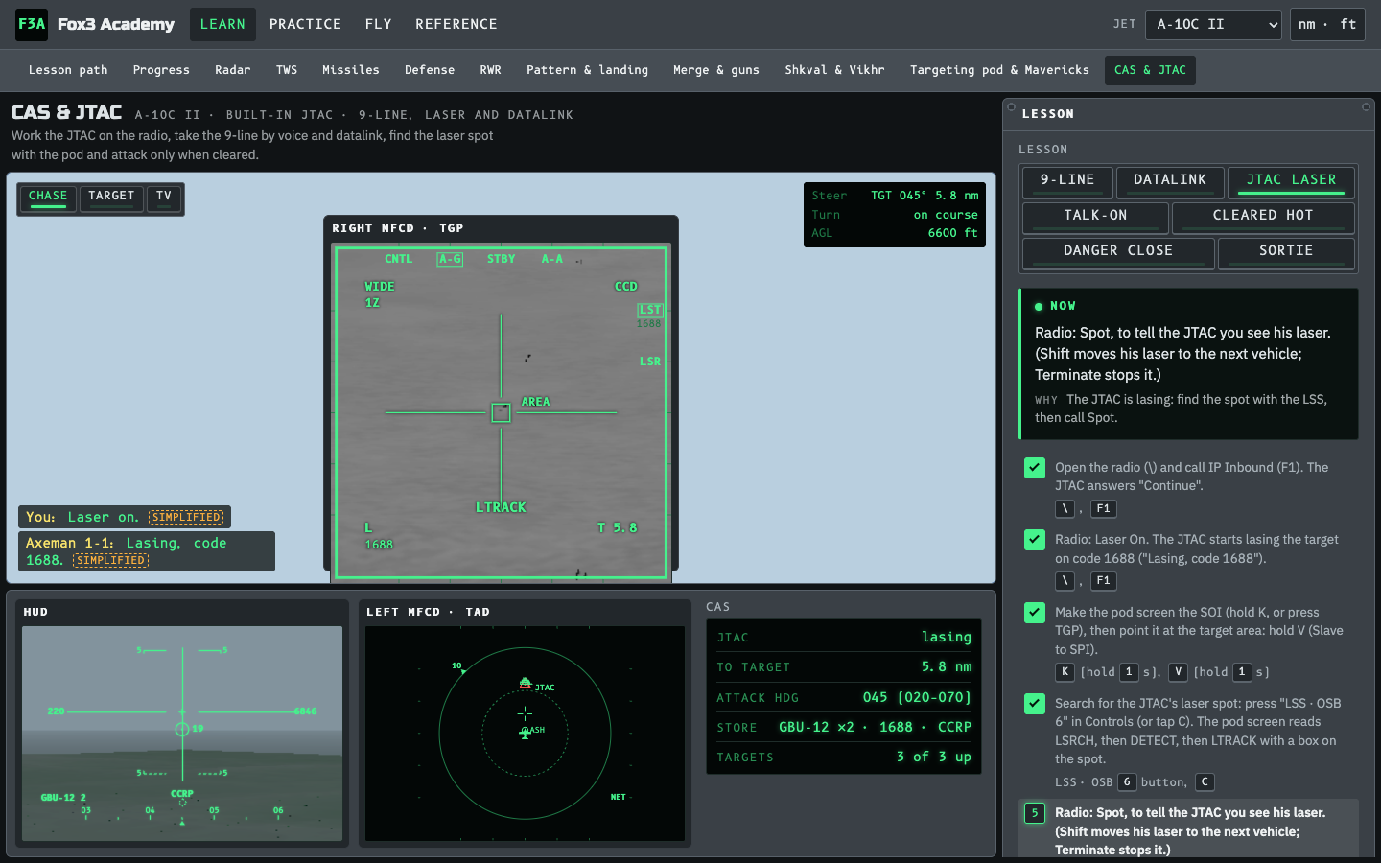Choose the DANGER CLOSE lesson

click(x=1118, y=252)
